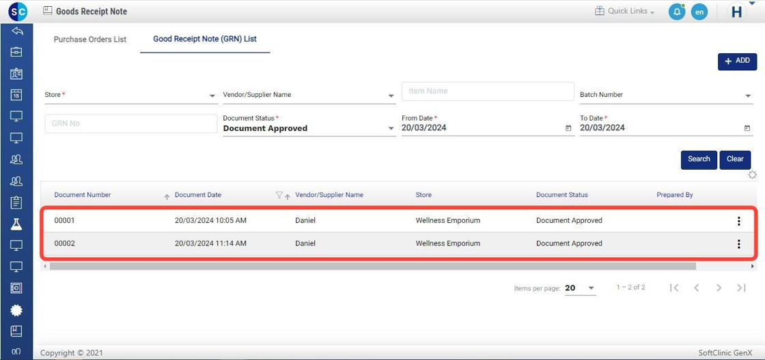Image resolution: width=765 pixels, height=360 pixels.
Task: Click the notification bell icon
Action: pyautogui.click(x=676, y=12)
